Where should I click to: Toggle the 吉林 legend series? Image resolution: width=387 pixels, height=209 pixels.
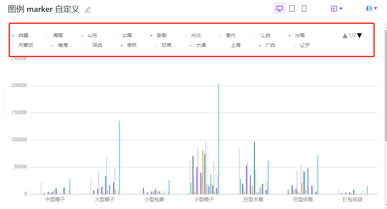click(x=129, y=46)
